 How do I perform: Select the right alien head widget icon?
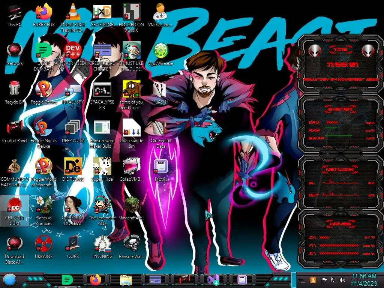click(x=368, y=51)
